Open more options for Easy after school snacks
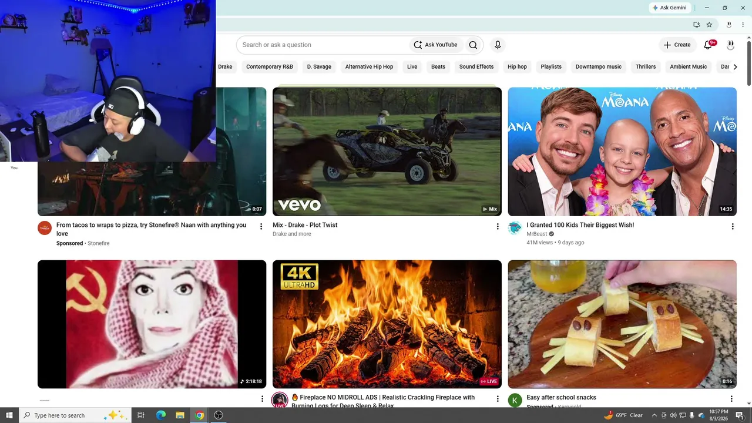Image resolution: width=752 pixels, height=423 pixels. tap(731, 399)
